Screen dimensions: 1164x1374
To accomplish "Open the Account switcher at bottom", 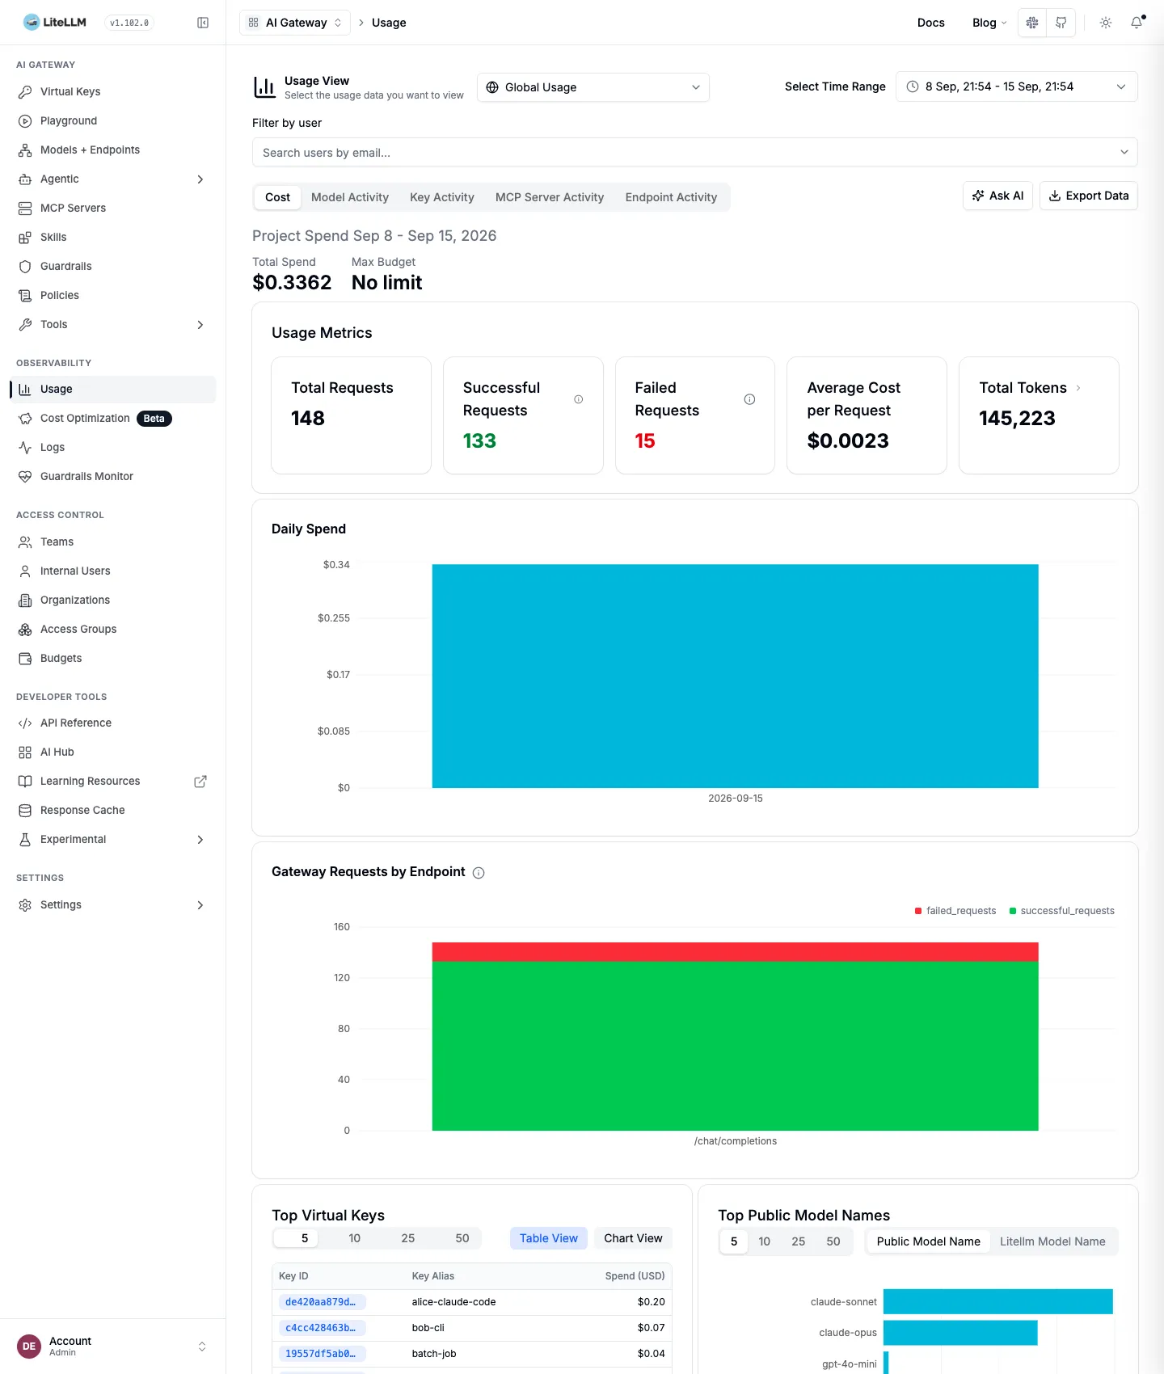I will (112, 1346).
